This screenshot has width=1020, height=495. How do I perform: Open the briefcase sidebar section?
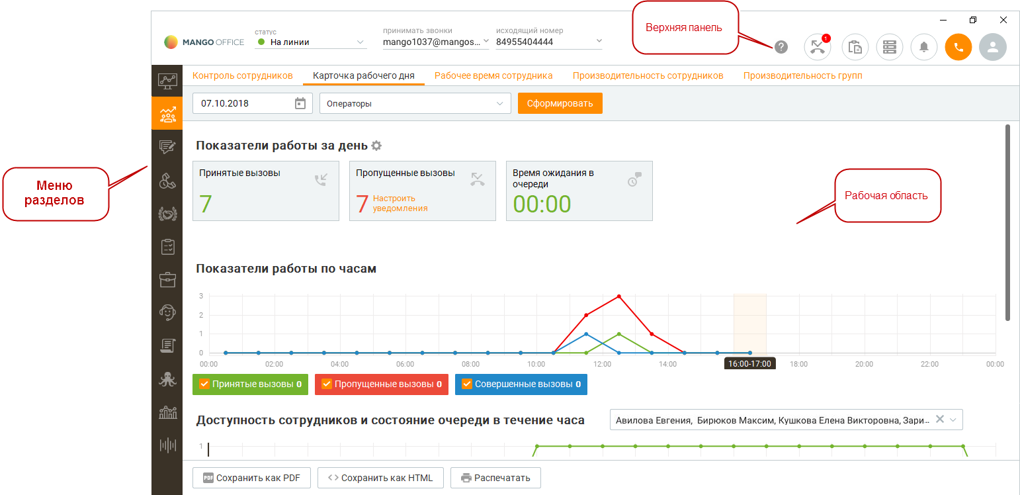167,279
